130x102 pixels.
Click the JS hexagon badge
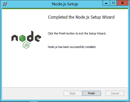coord(26,45)
